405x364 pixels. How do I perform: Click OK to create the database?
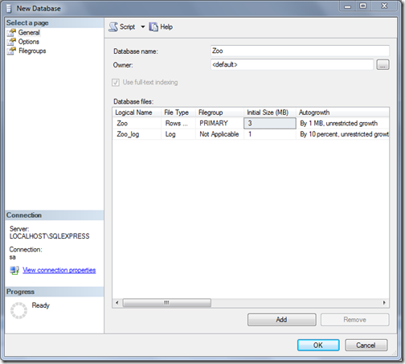point(318,346)
